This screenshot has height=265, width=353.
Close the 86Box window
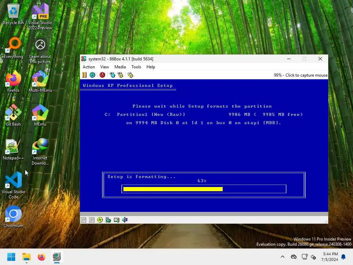tap(320, 59)
